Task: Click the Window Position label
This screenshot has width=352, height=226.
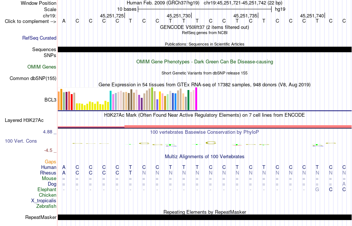Action: (39, 3)
